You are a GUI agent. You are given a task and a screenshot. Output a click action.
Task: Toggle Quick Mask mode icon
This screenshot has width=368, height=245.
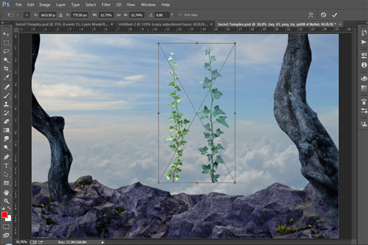point(6,225)
